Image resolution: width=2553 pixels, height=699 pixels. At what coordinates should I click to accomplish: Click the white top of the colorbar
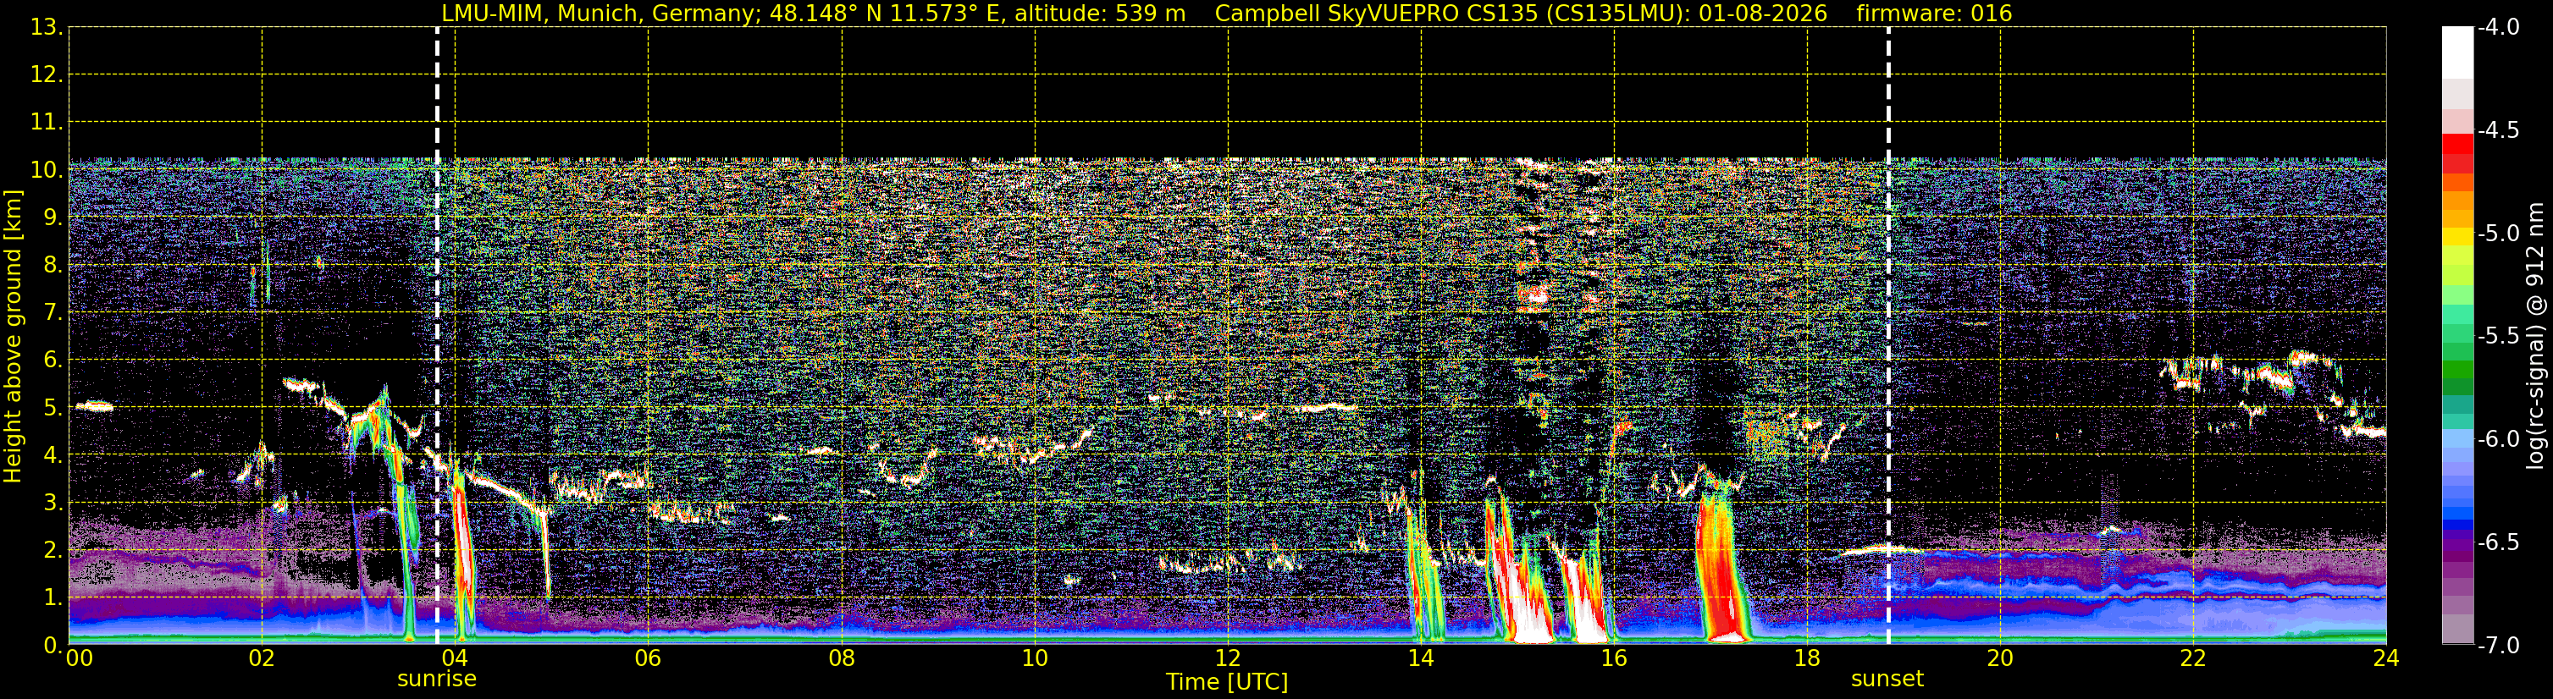2456,52
